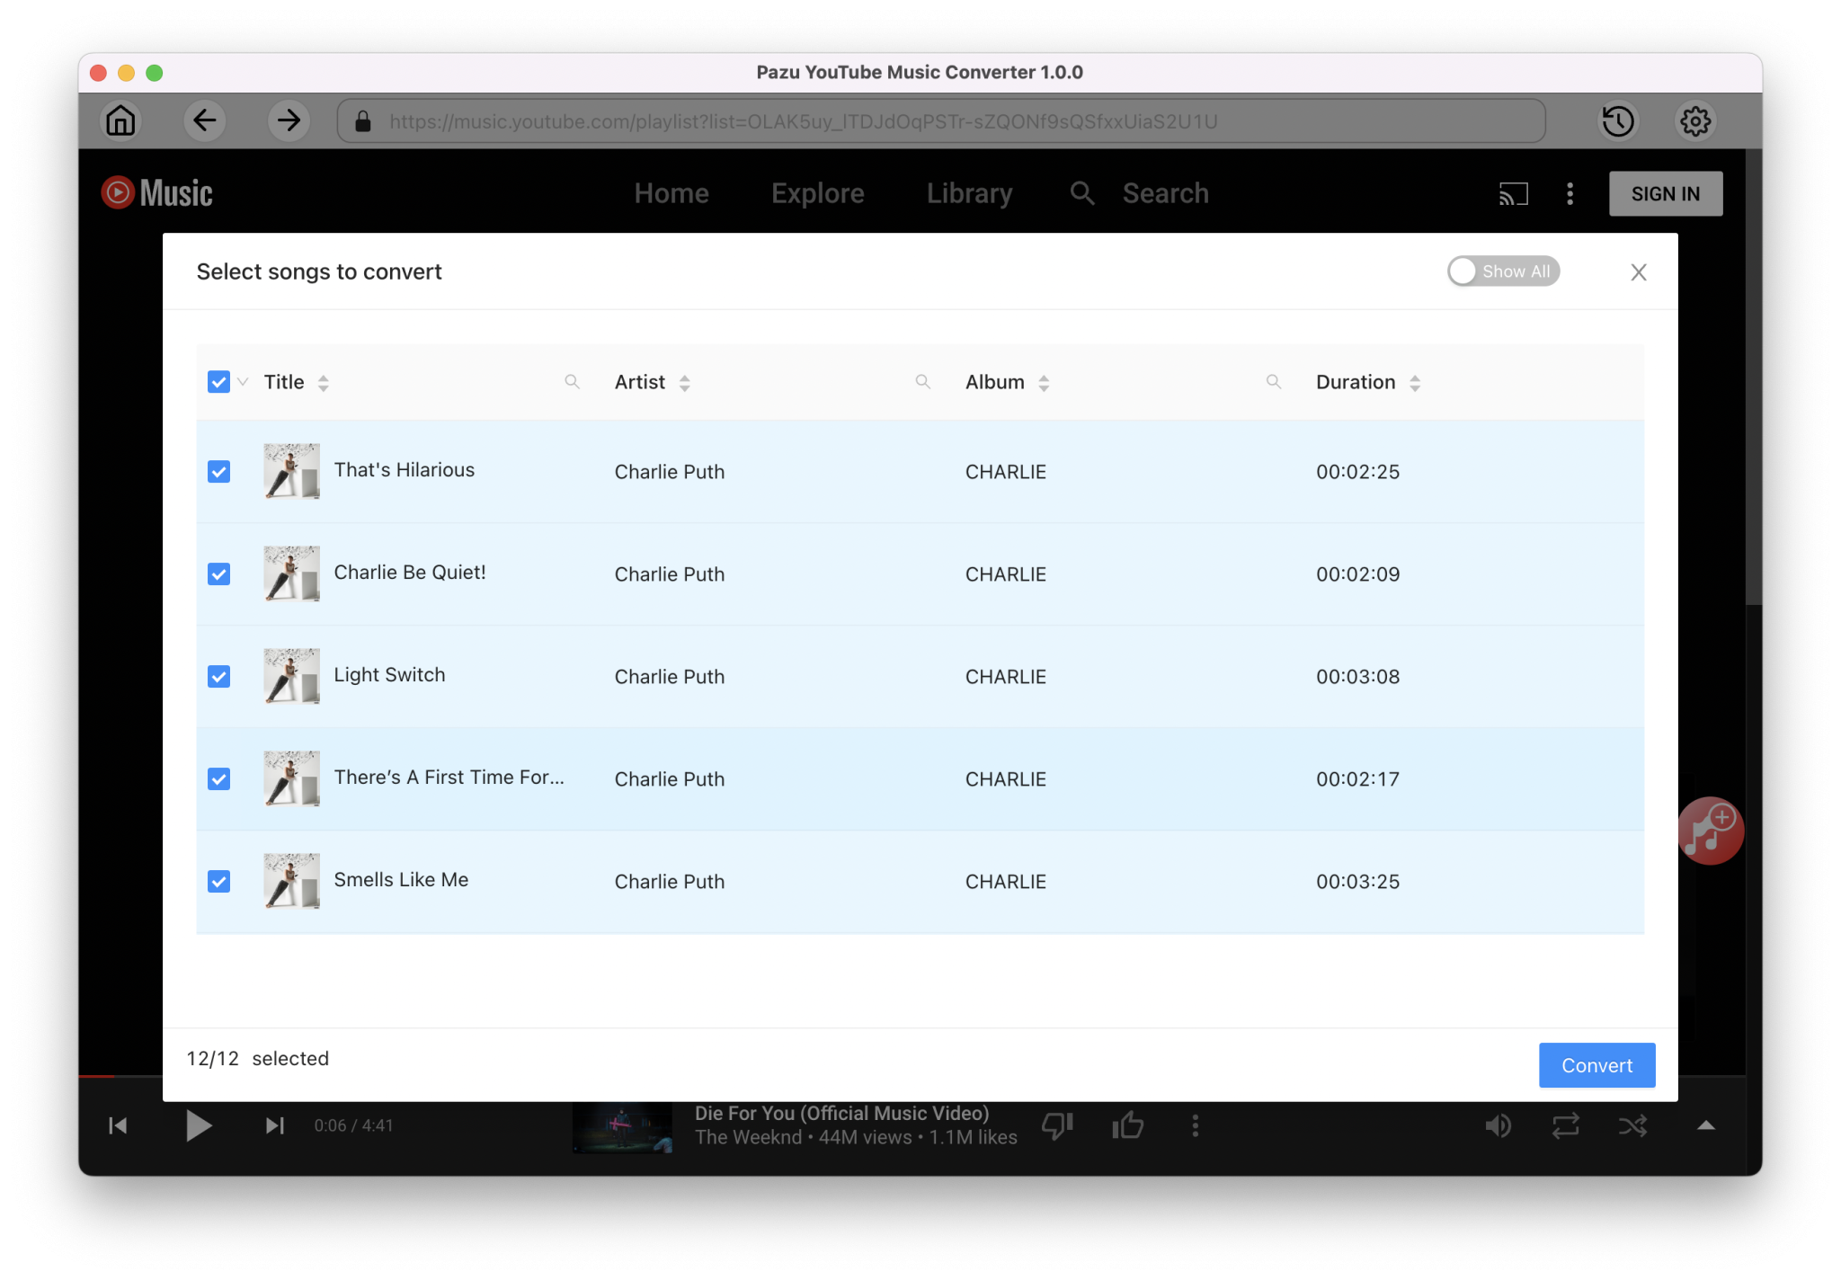This screenshot has width=1841, height=1280.
Task: Click the repeat icon in the playback bar
Action: click(1565, 1124)
